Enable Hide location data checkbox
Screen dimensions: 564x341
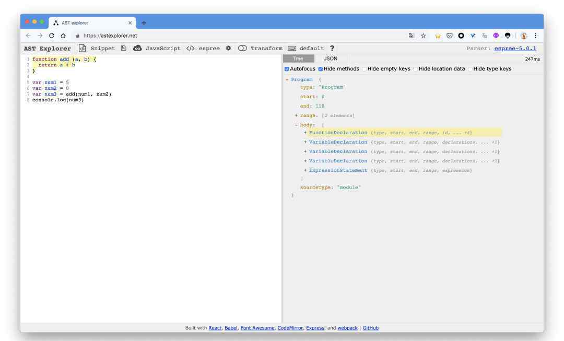click(416, 69)
